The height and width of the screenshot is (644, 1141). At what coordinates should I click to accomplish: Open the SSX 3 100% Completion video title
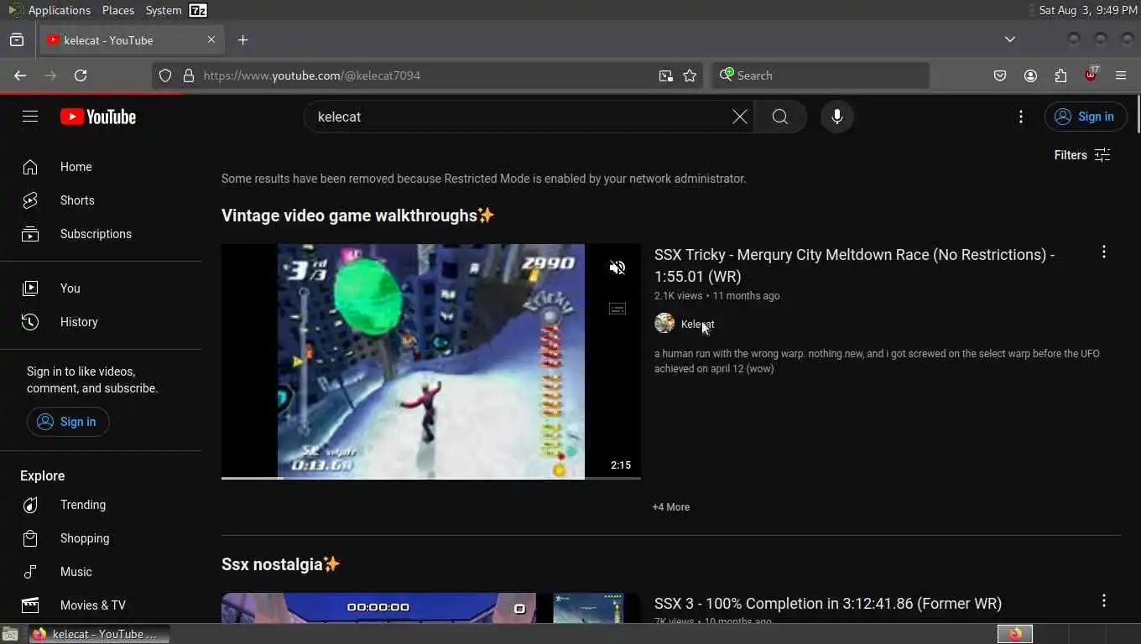pos(828,604)
